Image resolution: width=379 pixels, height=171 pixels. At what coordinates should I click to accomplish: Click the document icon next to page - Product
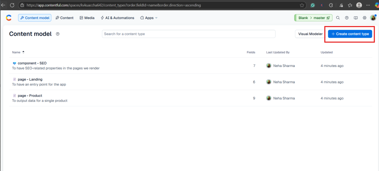(x=14, y=96)
